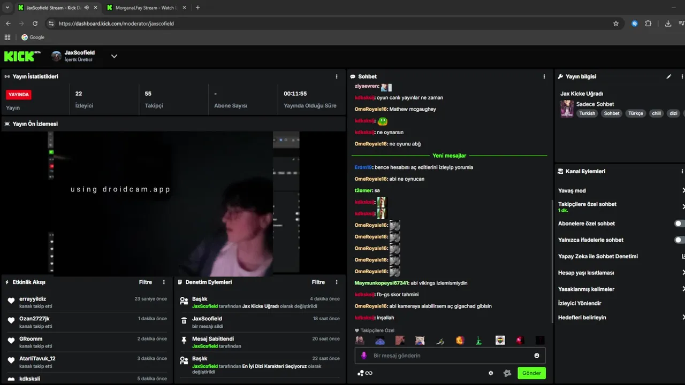Click the 1 dk. follower chat duration
This screenshot has height=385, width=685.
click(563, 211)
